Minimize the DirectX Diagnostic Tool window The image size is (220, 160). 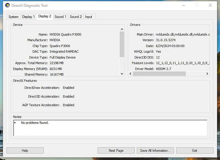point(183,5)
